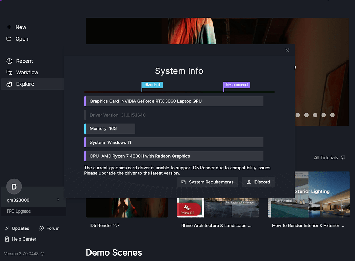This screenshot has height=261, width=355.
Task: Go to the Recent section
Action: [19, 61]
